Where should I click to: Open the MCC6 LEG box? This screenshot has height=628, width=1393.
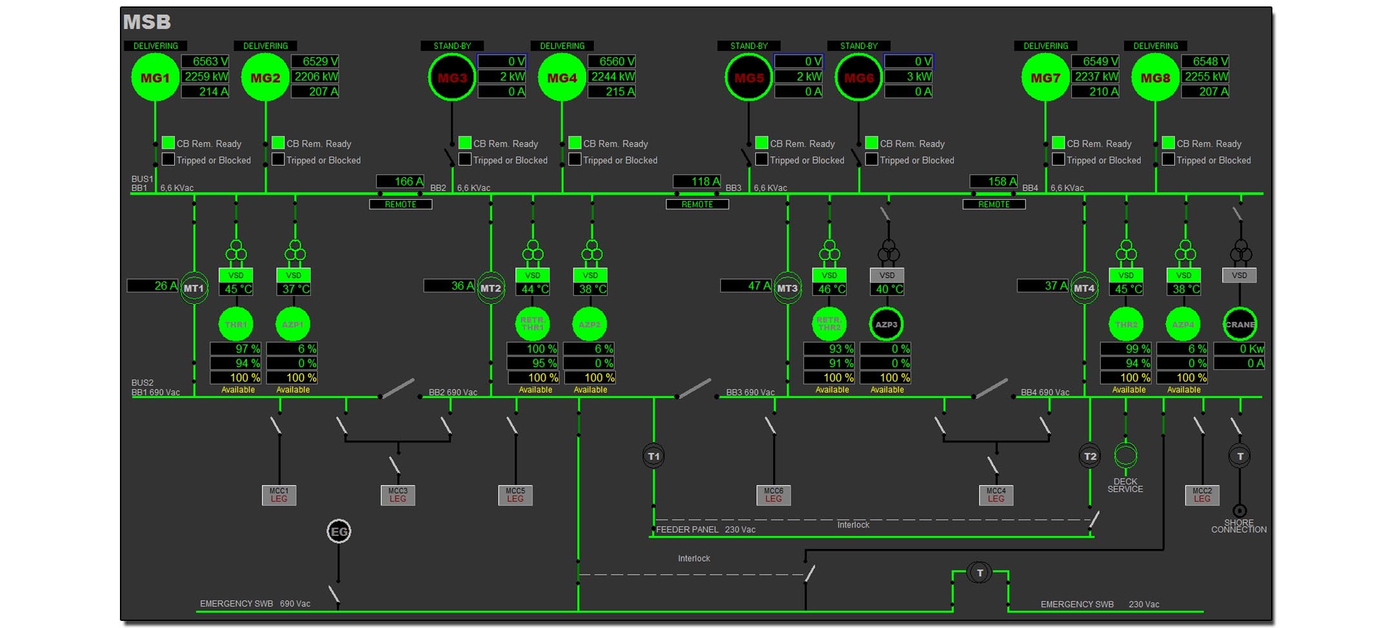(773, 495)
